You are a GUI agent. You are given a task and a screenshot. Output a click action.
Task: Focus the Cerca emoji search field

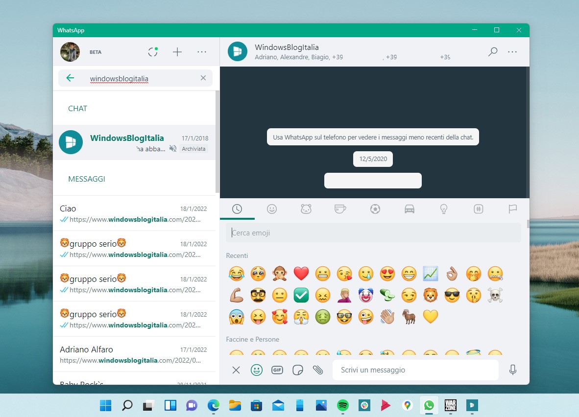[x=373, y=233]
